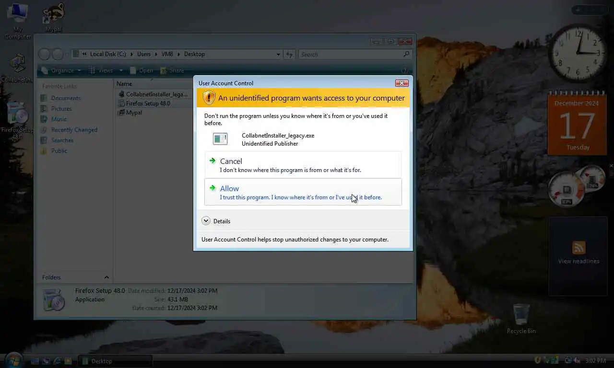Image resolution: width=614 pixels, height=368 pixels.
Task: Open Explorer's Help icon
Action: click(405, 70)
